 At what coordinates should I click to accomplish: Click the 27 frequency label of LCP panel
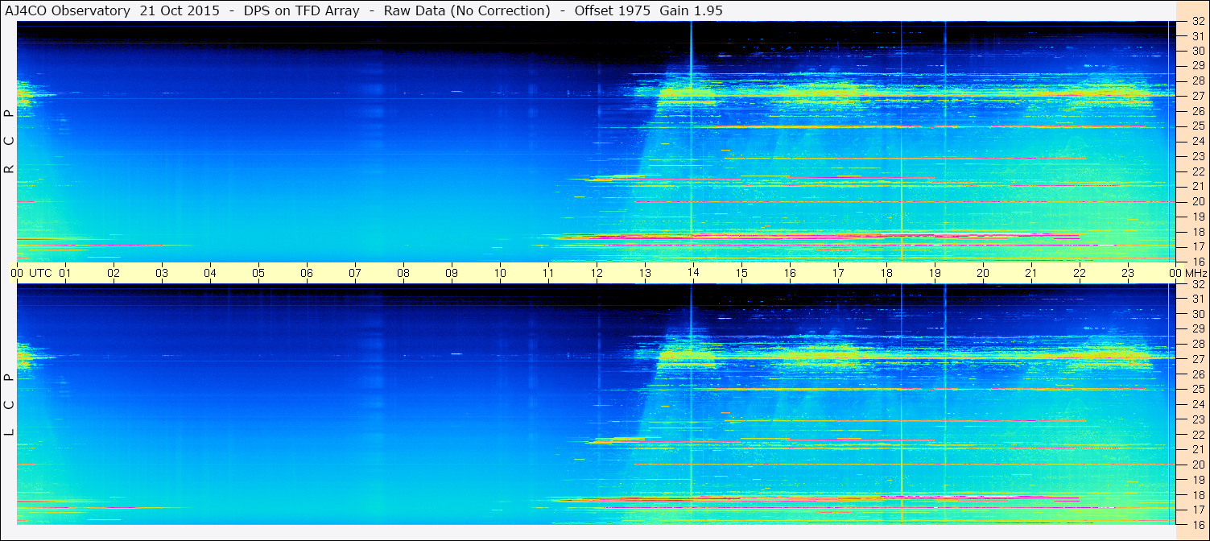[x=1198, y=359]
